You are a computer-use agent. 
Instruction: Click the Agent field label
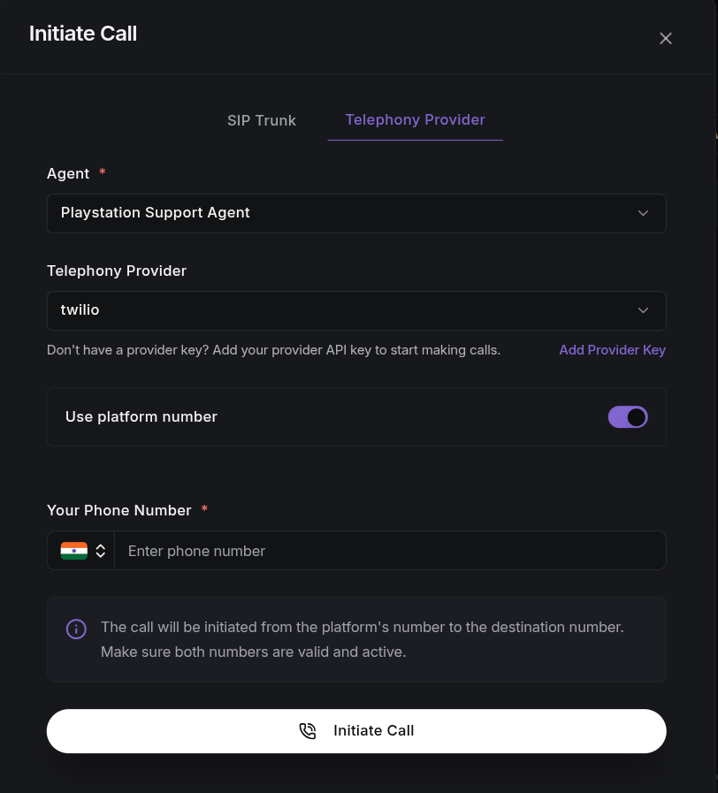(68, 173)
